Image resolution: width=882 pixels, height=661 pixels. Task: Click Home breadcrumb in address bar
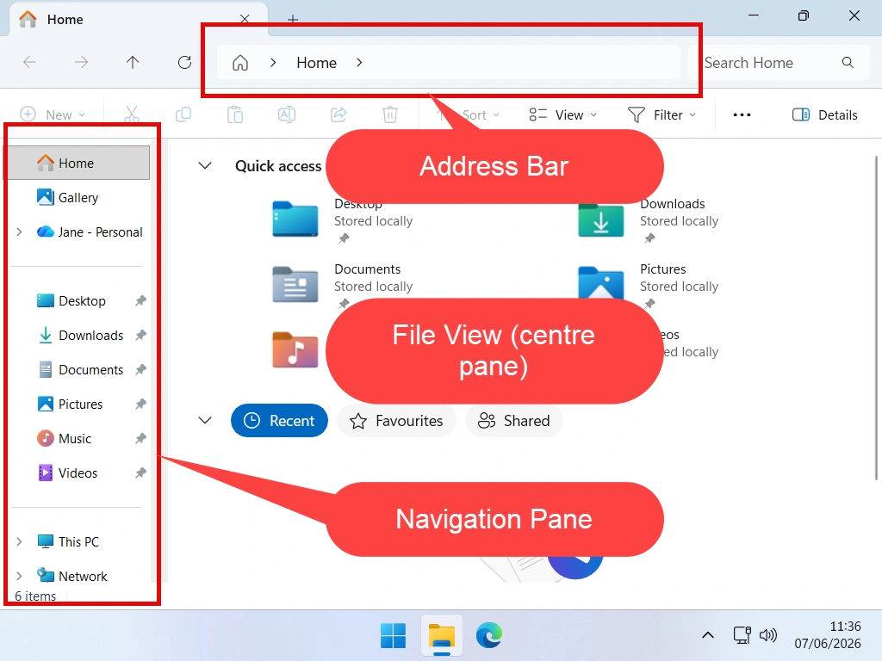(317, 62)
